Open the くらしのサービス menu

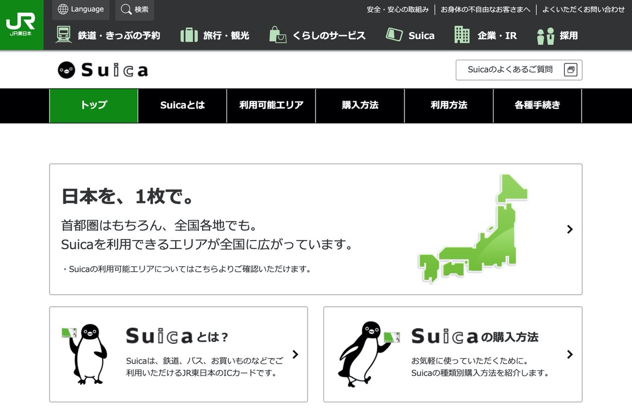click(x=317, y=35)
